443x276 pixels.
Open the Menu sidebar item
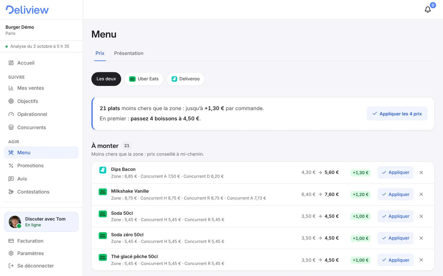41,153
